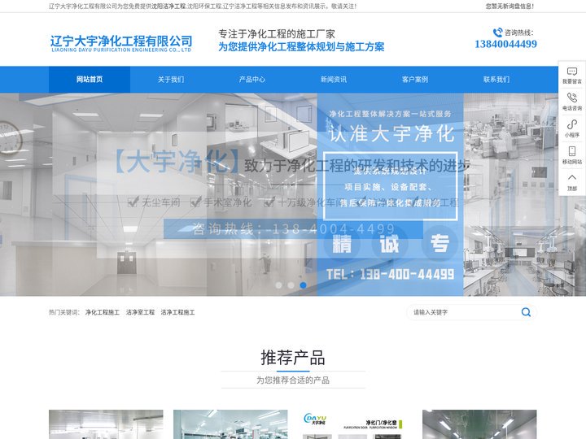Open the 新闻资讯 nav item
Screen dimensions: 586x439
click(x=334, y=80)
